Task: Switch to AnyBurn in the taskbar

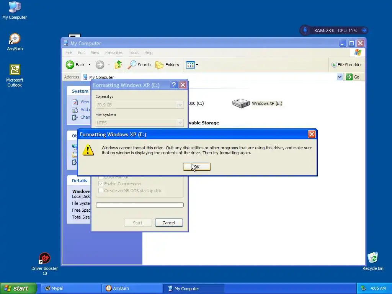Action: tap(132, 289)
